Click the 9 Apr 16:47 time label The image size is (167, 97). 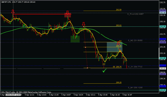pos(127,95)
